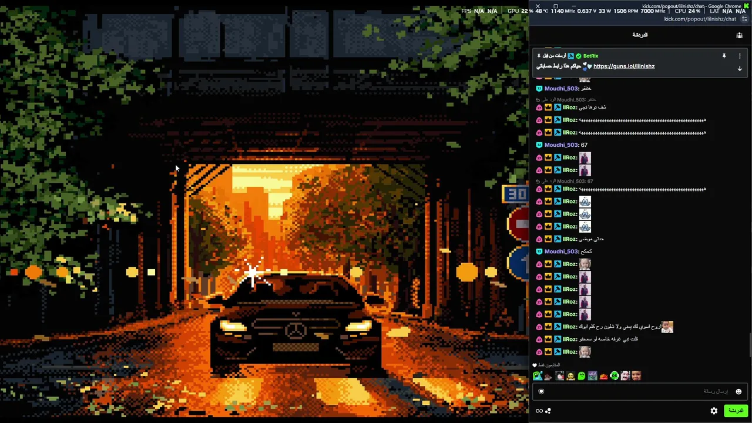This screenshot has height=423, width=752.
Task: Insert the mustached man emote
Action: coord(625,376)
